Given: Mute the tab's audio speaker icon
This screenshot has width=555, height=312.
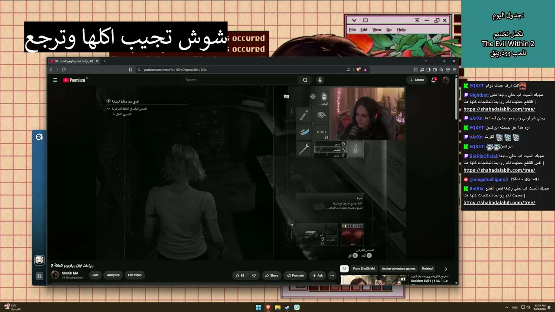Looking at the screenshot, I should click(56, 61).
